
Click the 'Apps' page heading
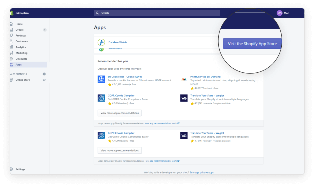pyautogui.click(x=100, y=28)
